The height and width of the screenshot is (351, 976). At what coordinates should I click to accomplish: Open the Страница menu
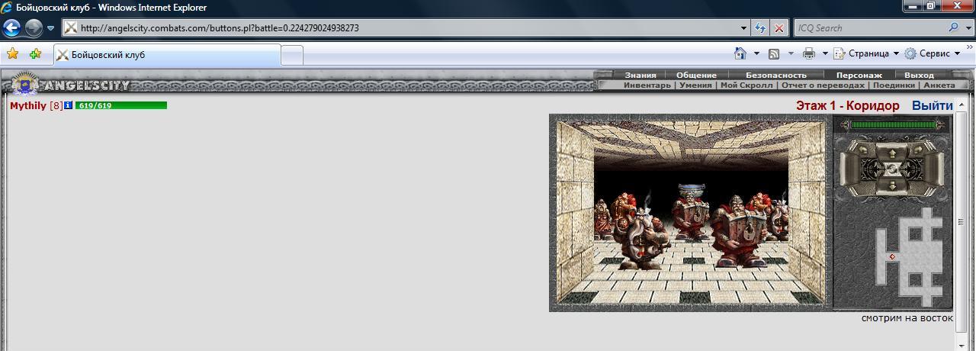(865, 53)
